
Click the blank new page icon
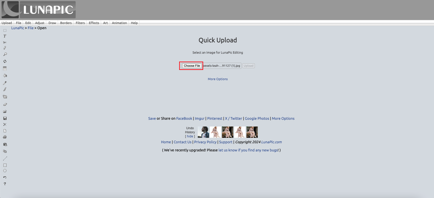5,131
